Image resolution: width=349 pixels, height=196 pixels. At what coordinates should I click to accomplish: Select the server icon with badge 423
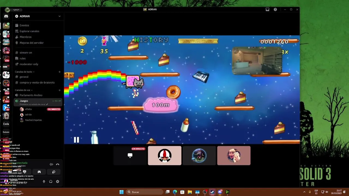pos(6,91)
